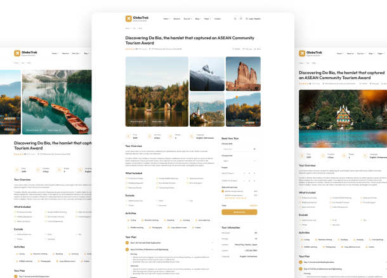Click the GlobeTrek logo in the right page
387x278 pixels.
pyautogui.click(x=310, y=53)
